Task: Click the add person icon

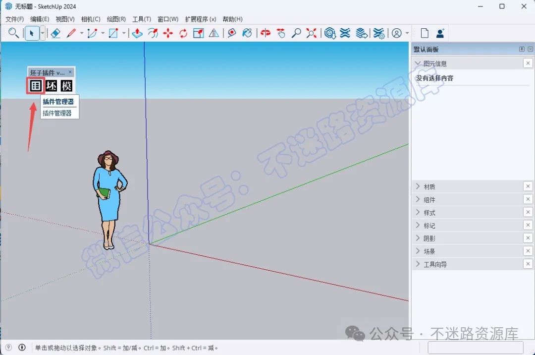Action: tap(440, 33)
